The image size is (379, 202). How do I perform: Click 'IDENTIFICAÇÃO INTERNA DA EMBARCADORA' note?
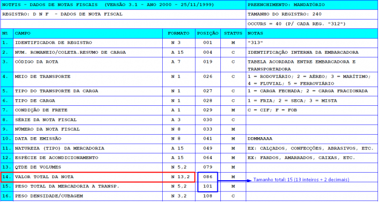(x=303, y=52)
